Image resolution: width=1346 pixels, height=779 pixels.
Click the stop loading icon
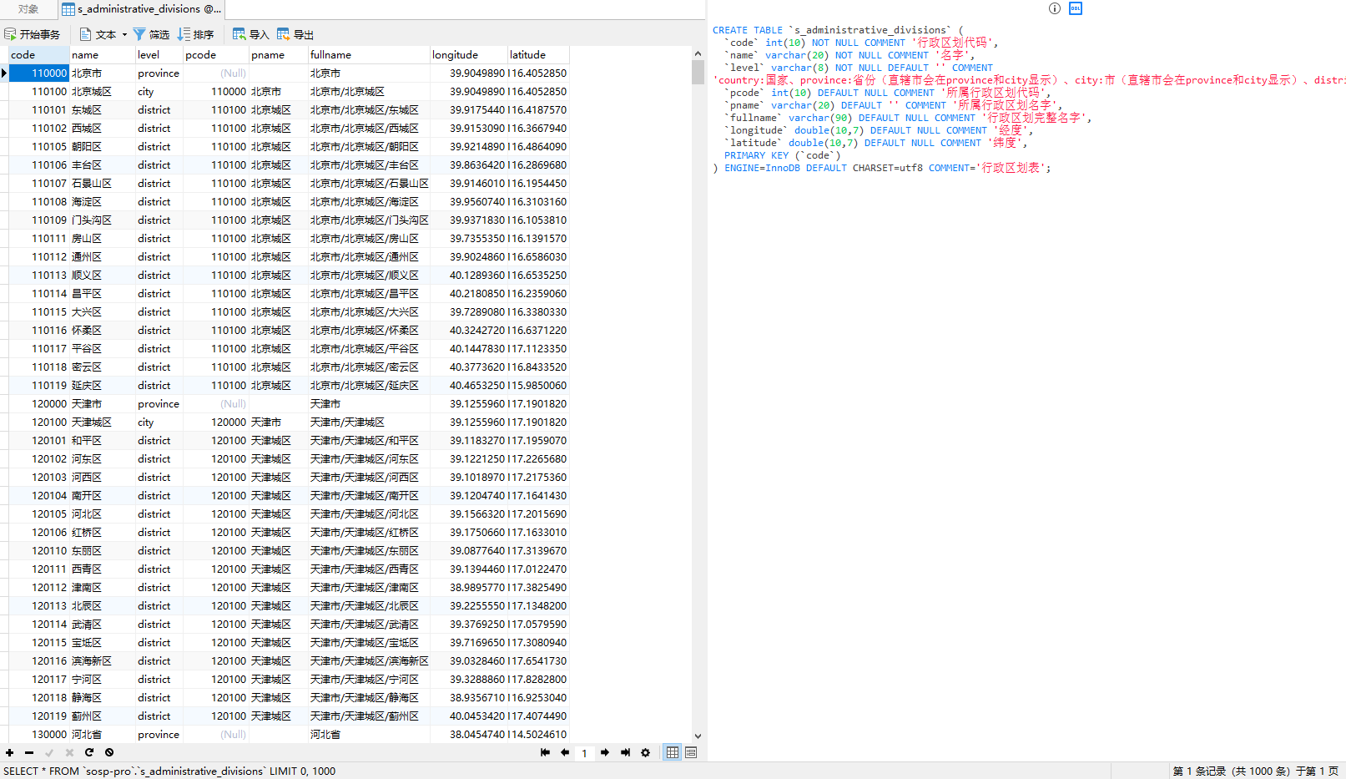tap(109, 752)
